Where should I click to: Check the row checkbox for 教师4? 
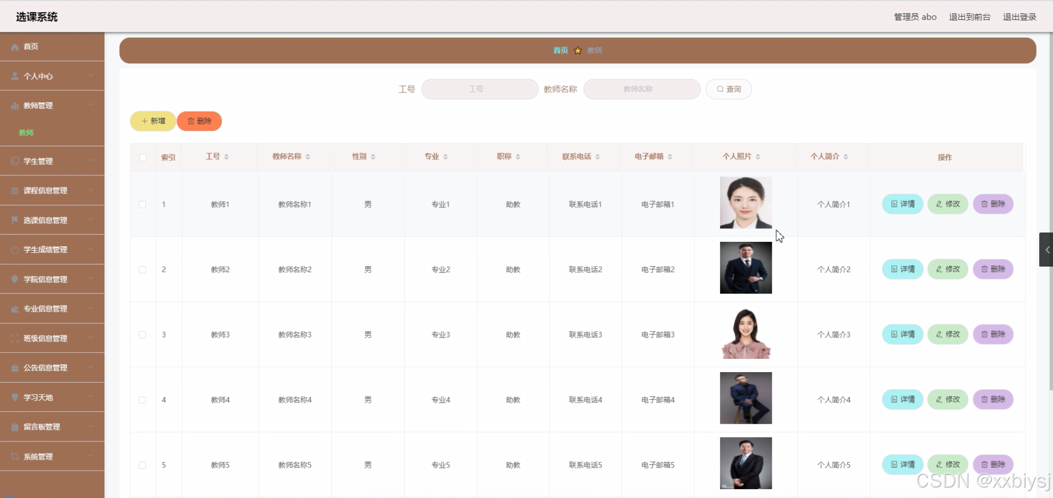pos(142,400)
